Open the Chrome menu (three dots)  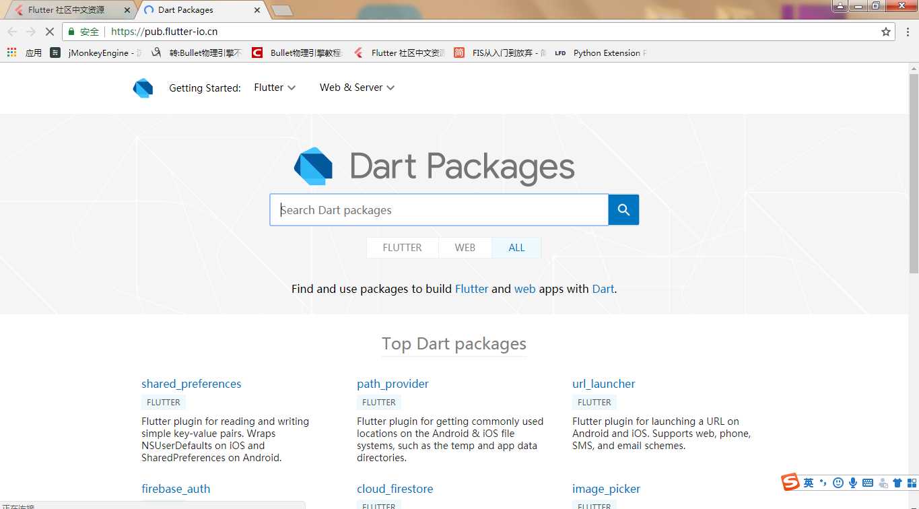(907, 32)
